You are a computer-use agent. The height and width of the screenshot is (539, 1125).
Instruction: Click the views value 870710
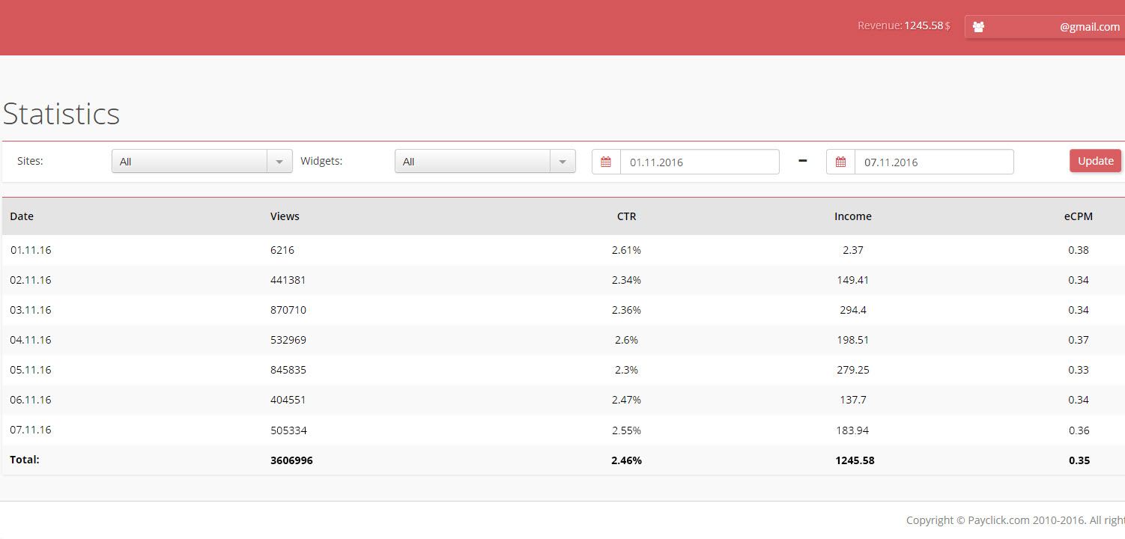(x=288, y=310)
